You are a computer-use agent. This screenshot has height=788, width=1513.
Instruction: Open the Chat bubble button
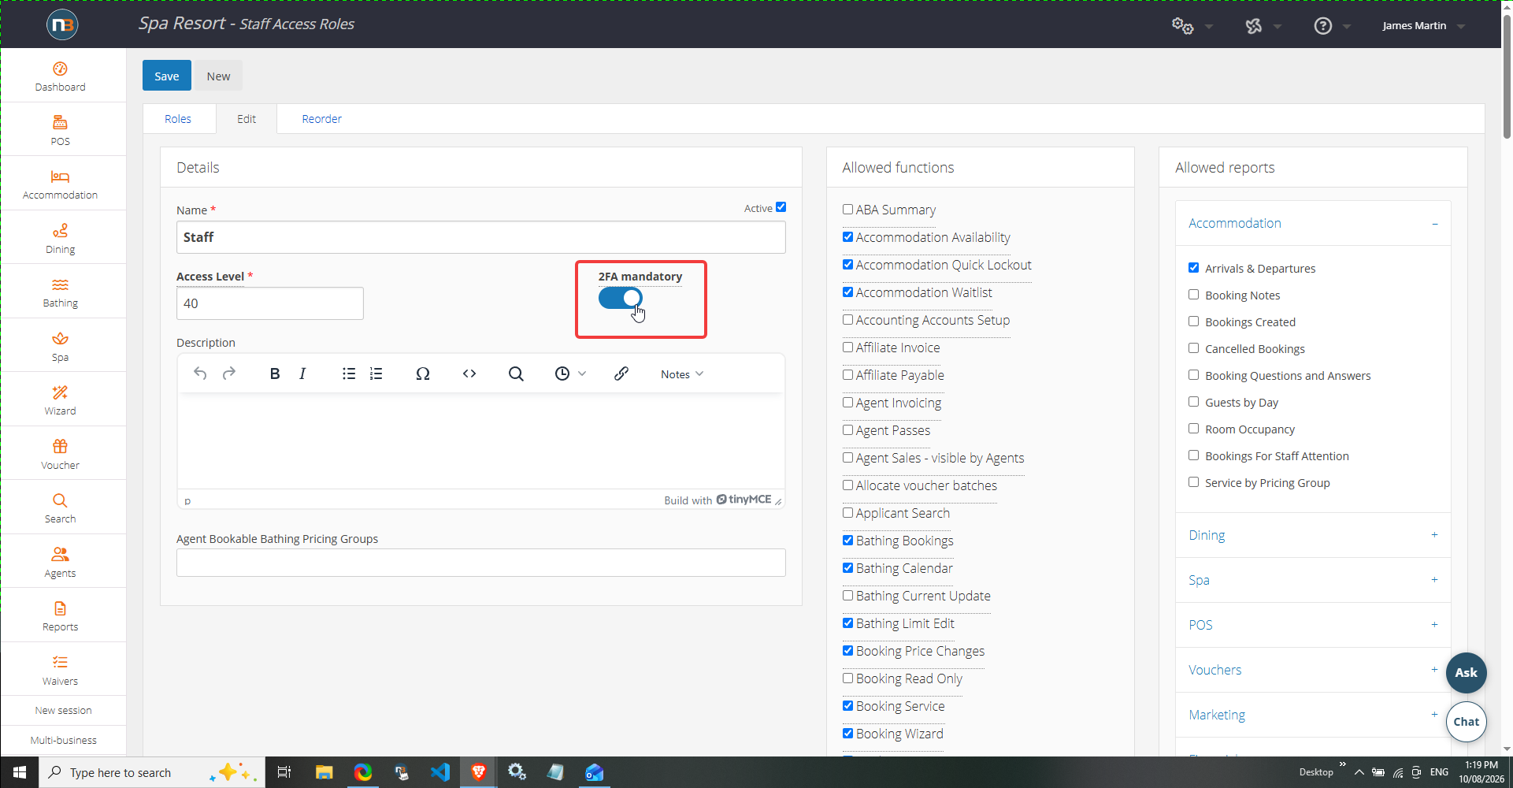click(1466, 722)
